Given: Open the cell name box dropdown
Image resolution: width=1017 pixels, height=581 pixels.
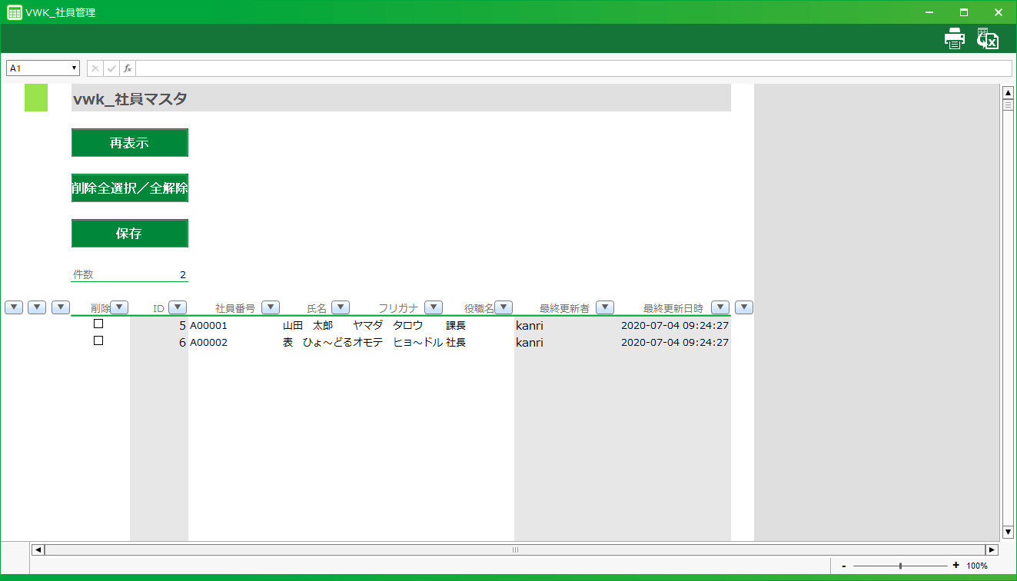Looking at the screenshot, I should tap(75, 68).
